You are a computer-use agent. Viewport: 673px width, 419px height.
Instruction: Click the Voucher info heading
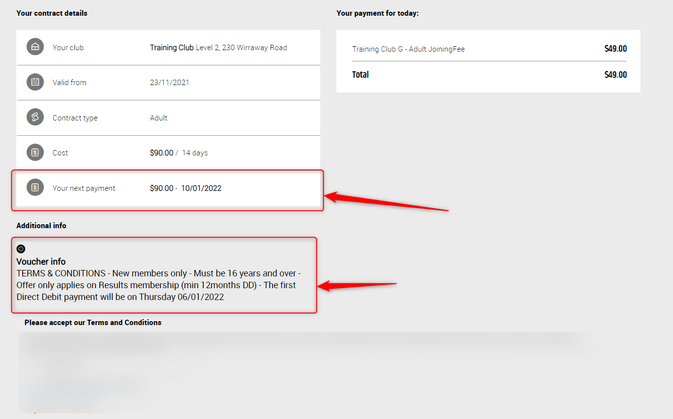tap(41, 262)
